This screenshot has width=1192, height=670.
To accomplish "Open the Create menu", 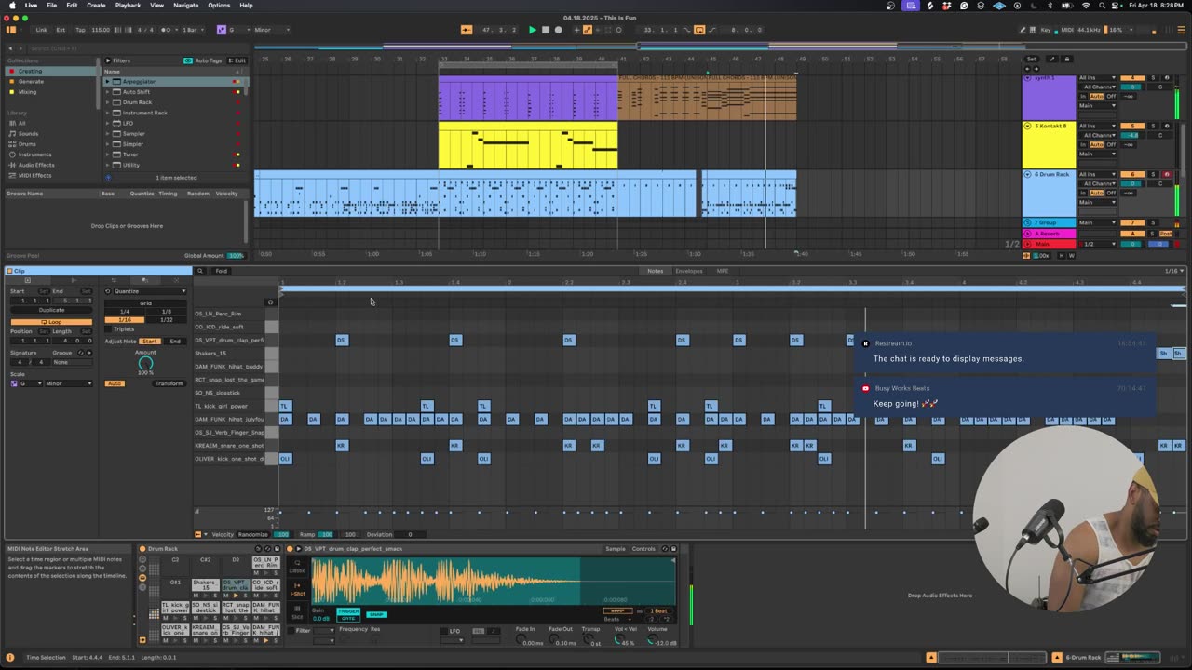I will (96, 6).
